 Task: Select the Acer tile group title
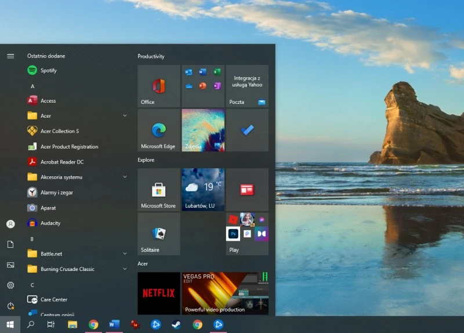tap(143, 264)
